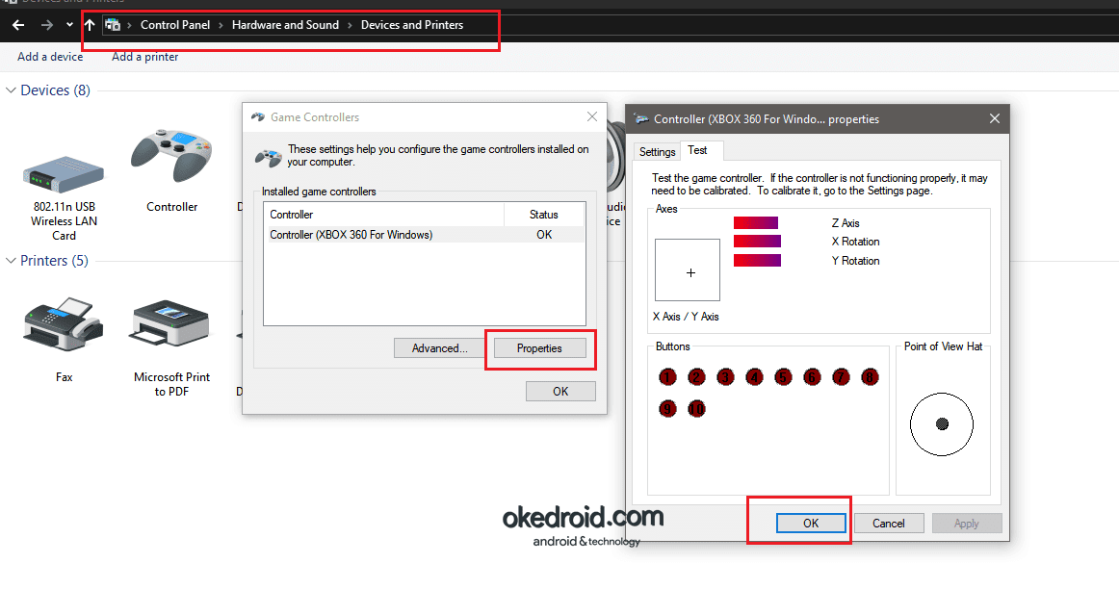Click Add a device in the toolbar
The image size is (1119, 615).
[50, 57]
